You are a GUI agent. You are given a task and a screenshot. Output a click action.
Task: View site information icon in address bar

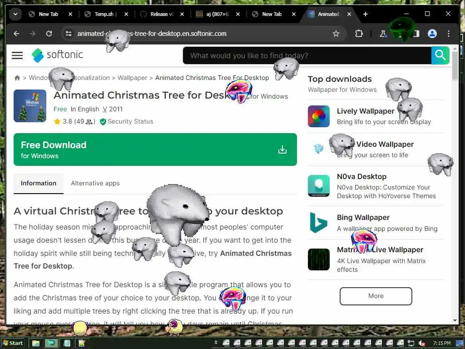pos(69,34)
